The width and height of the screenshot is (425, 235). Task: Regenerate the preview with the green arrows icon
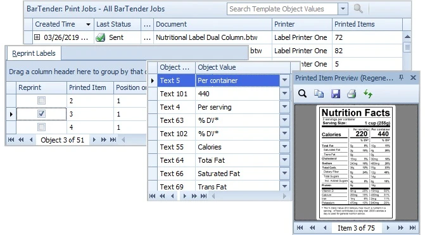368,94
